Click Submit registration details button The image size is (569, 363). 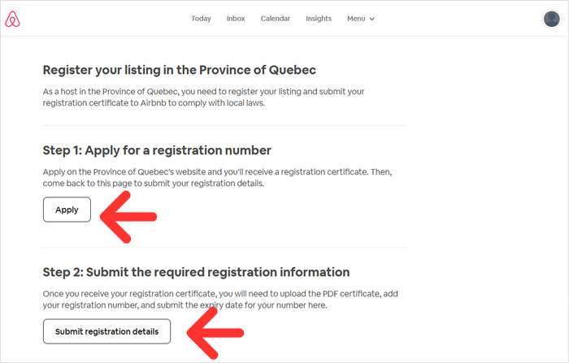pos(106,331)
